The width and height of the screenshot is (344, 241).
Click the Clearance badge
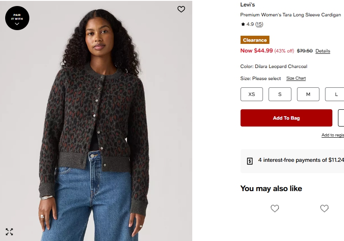[255, 40]
